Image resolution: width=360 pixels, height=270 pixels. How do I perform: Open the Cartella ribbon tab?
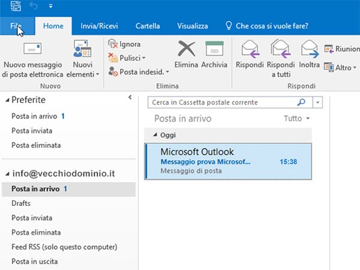pos(148,26)
